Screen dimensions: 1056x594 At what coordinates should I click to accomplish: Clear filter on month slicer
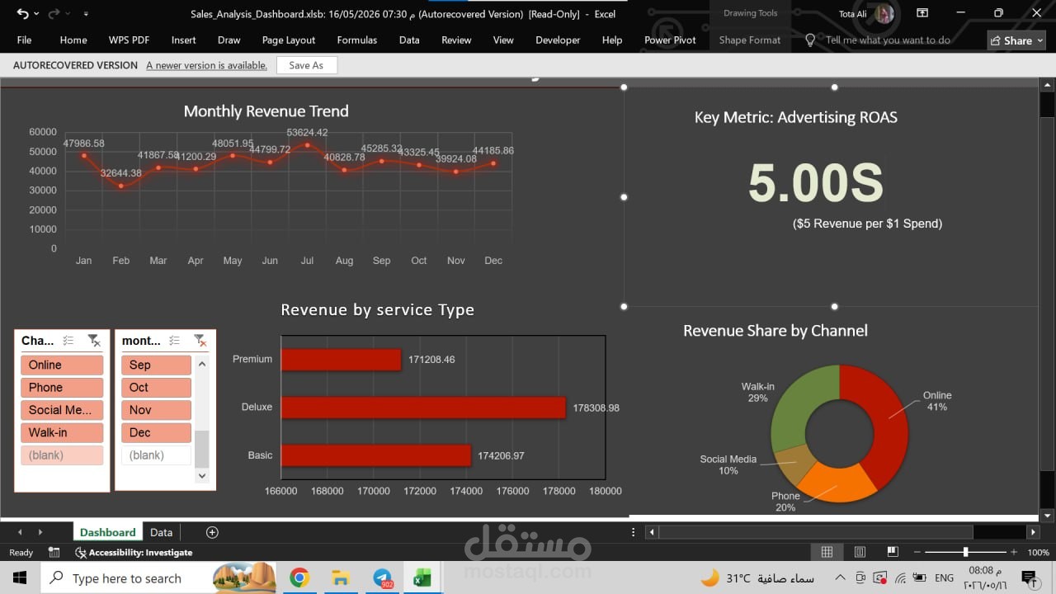tap(200, 340)
